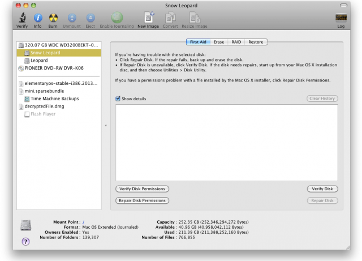Viewport: 362px width, 261px height.
Task: Click the Available value 40.96 GB
Action: pyautogui.click(x=211, y=227)
